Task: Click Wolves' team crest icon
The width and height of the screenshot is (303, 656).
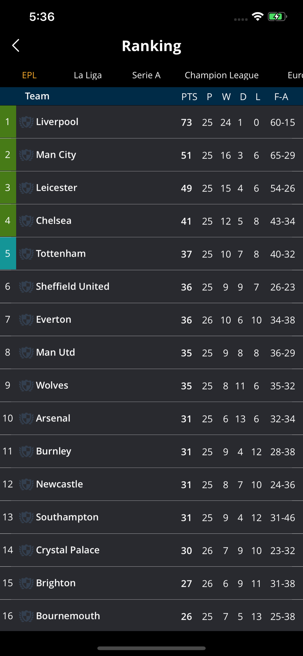Action: (x=26, y=385)
